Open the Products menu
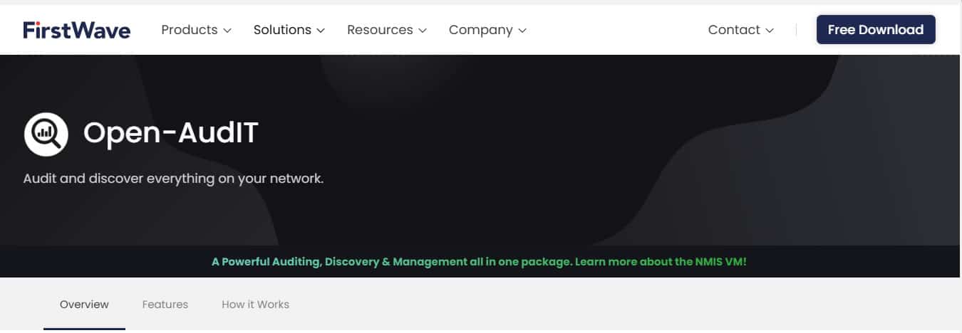 [x=196, y=30]
